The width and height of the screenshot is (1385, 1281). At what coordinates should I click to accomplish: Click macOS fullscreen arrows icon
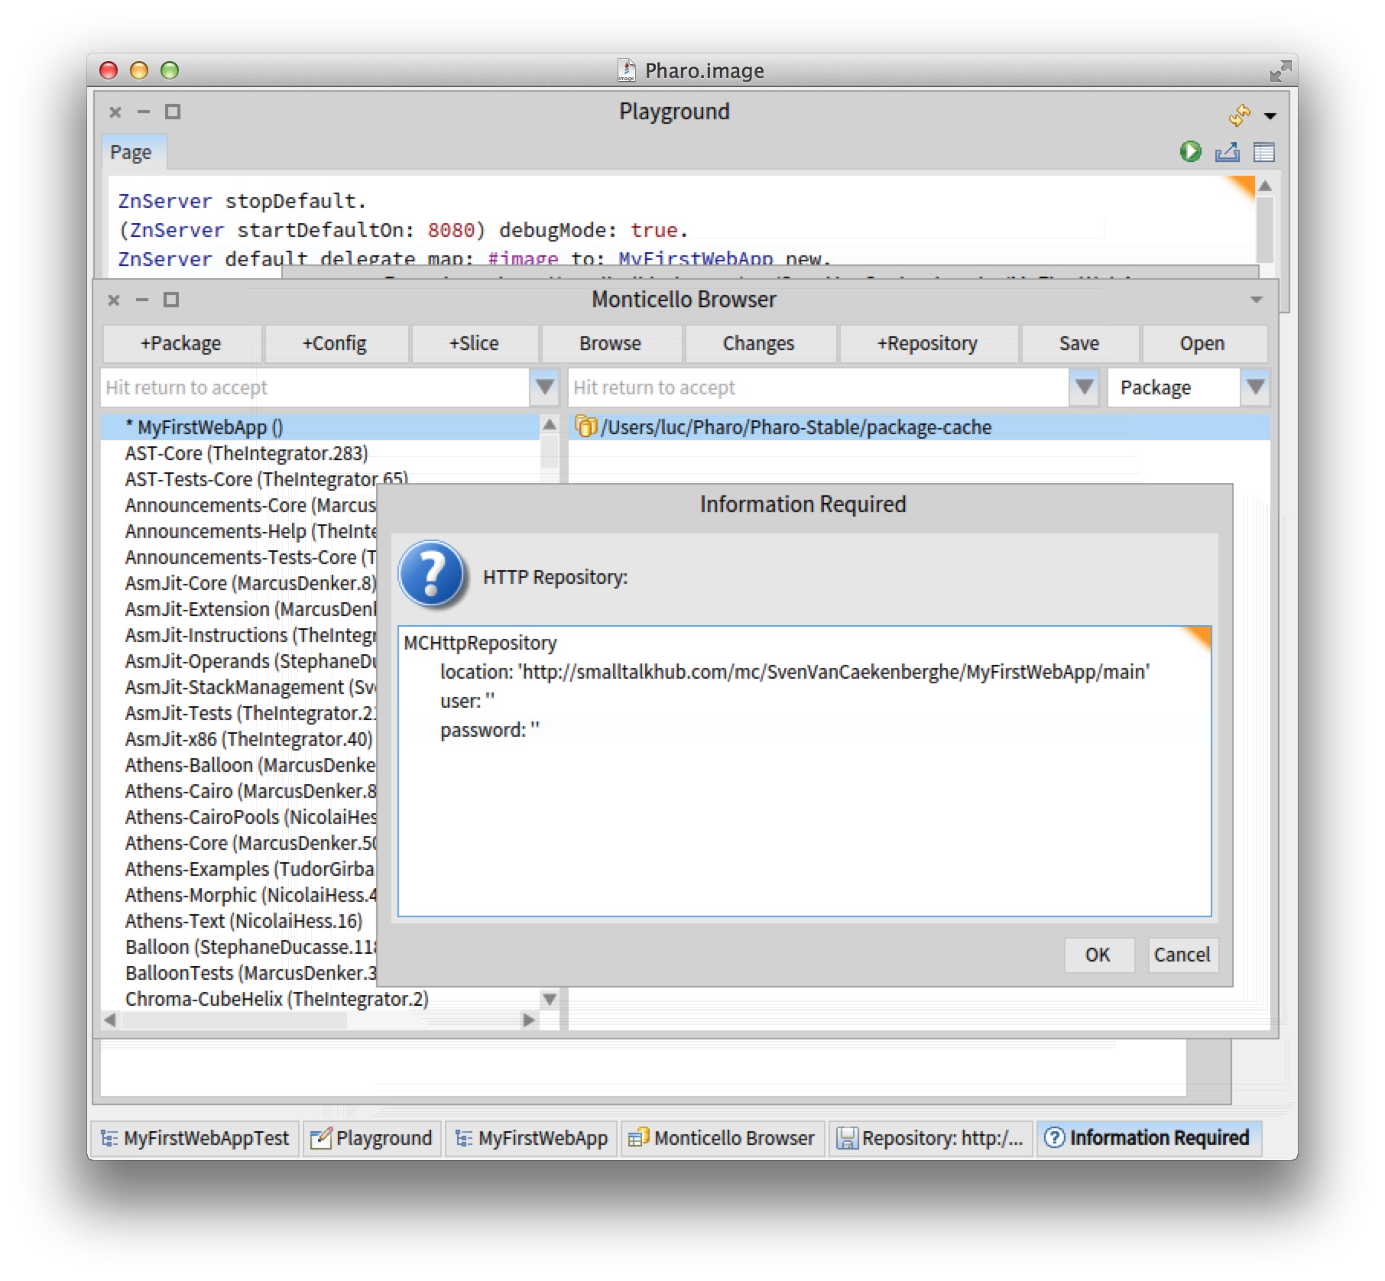tap(1280, 71)
